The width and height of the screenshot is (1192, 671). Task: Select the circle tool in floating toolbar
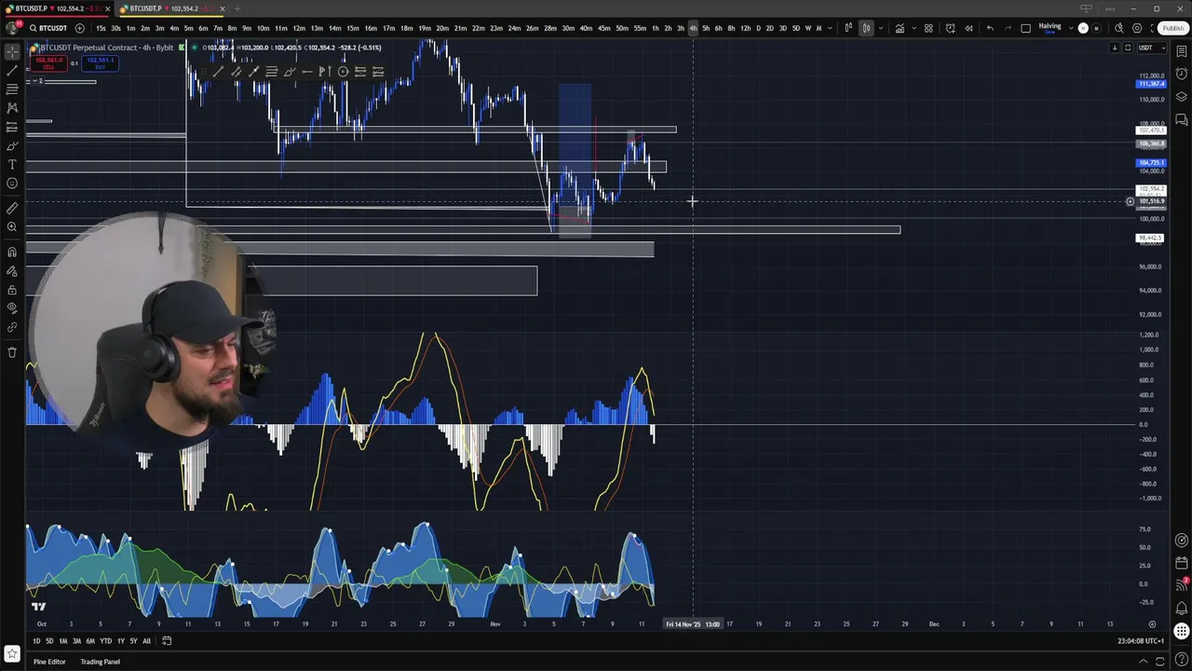(343, 72)
